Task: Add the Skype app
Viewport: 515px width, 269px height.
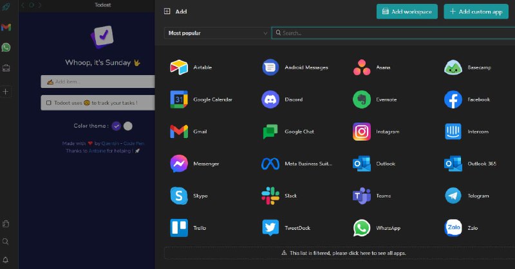Action: tap(179, 196)
